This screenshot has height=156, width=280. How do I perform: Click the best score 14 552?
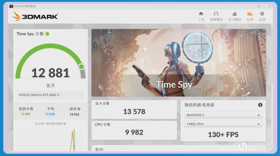[x=75, y=114]
